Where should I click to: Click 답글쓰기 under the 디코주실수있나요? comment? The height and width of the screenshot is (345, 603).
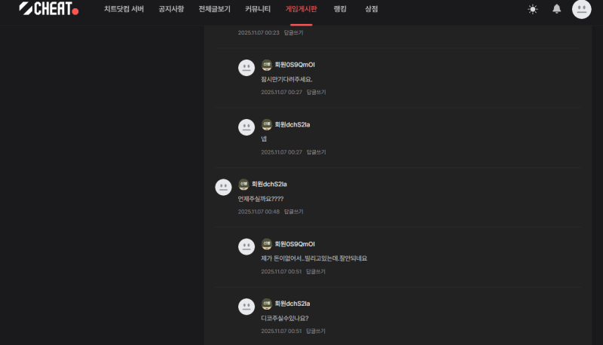point(316,331)
